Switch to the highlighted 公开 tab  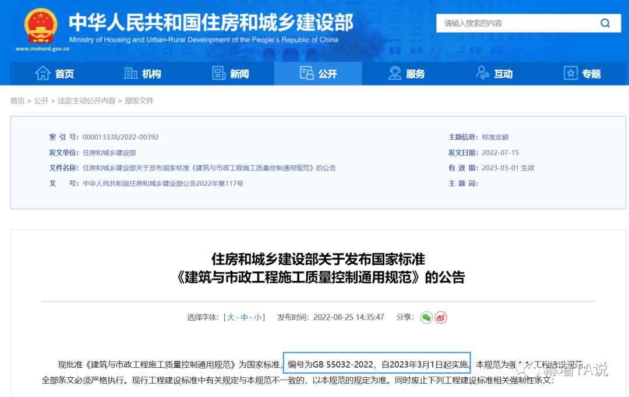(x=318, y=73)
